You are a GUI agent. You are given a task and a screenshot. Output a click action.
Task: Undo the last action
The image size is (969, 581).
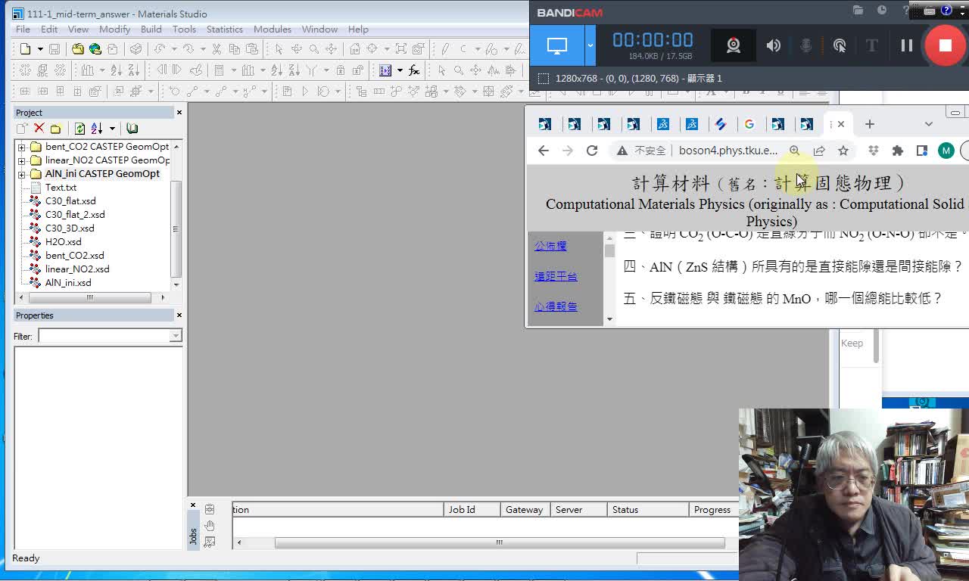pos(160,49)
